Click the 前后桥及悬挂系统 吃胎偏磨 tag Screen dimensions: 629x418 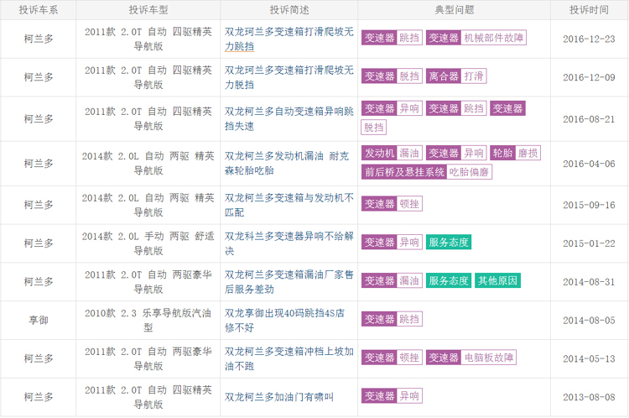(x=427, y=172)
